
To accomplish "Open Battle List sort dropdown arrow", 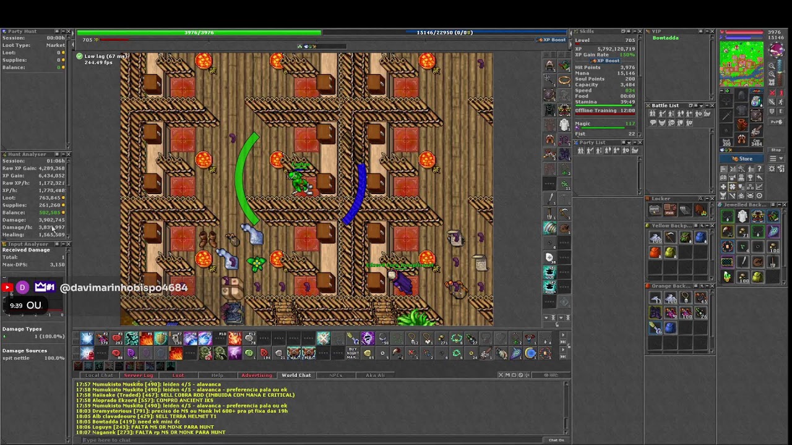I will pyautogui.click(x=701, y=106).
